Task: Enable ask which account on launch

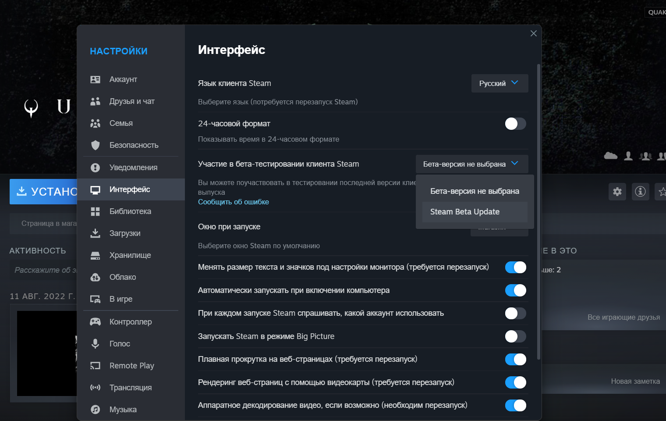Action: tap(515, 313)
